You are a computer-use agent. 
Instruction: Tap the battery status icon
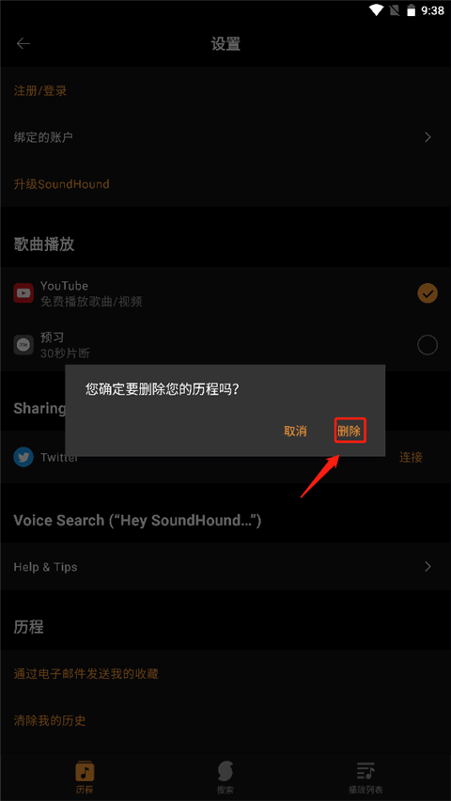pyautogui.click(x=411, y=10)
